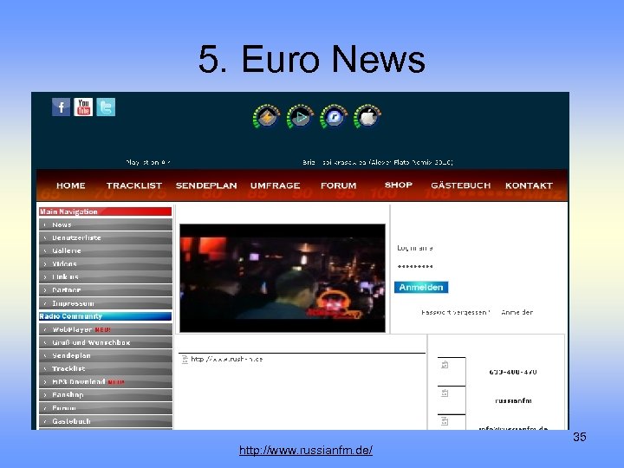
Task: Click the blue Anmelden button
Action: (x=421, y=288)
